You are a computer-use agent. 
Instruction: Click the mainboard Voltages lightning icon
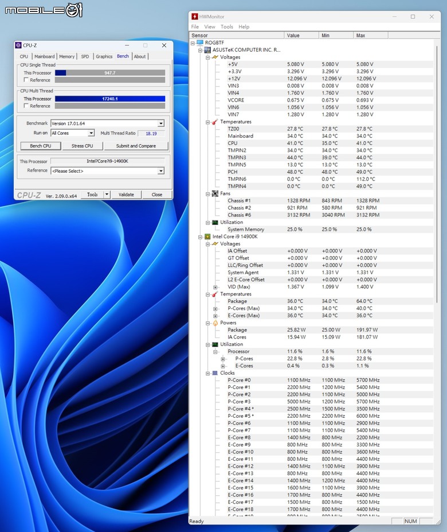click(215, 57)
